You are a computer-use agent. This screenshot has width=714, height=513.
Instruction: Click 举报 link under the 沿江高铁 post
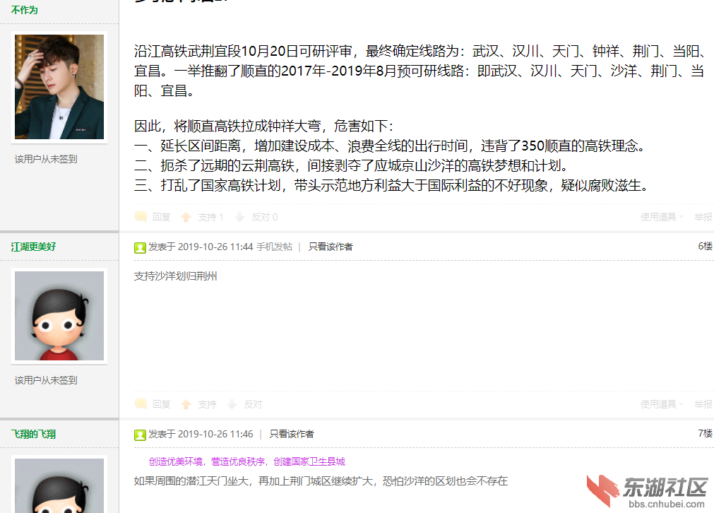pos(703,218)
